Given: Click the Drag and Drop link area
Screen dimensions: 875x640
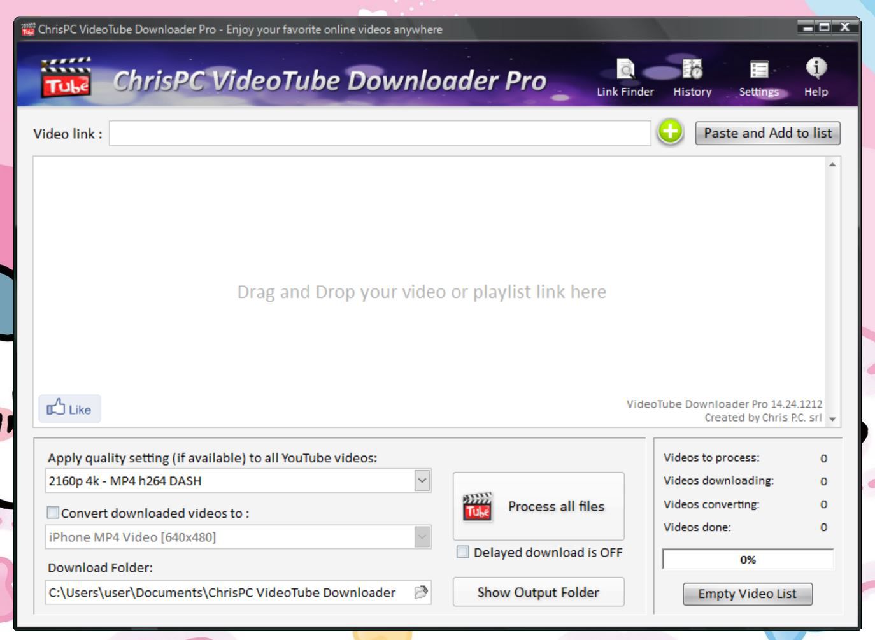Looking at the screenshot, I should point(422,292).
